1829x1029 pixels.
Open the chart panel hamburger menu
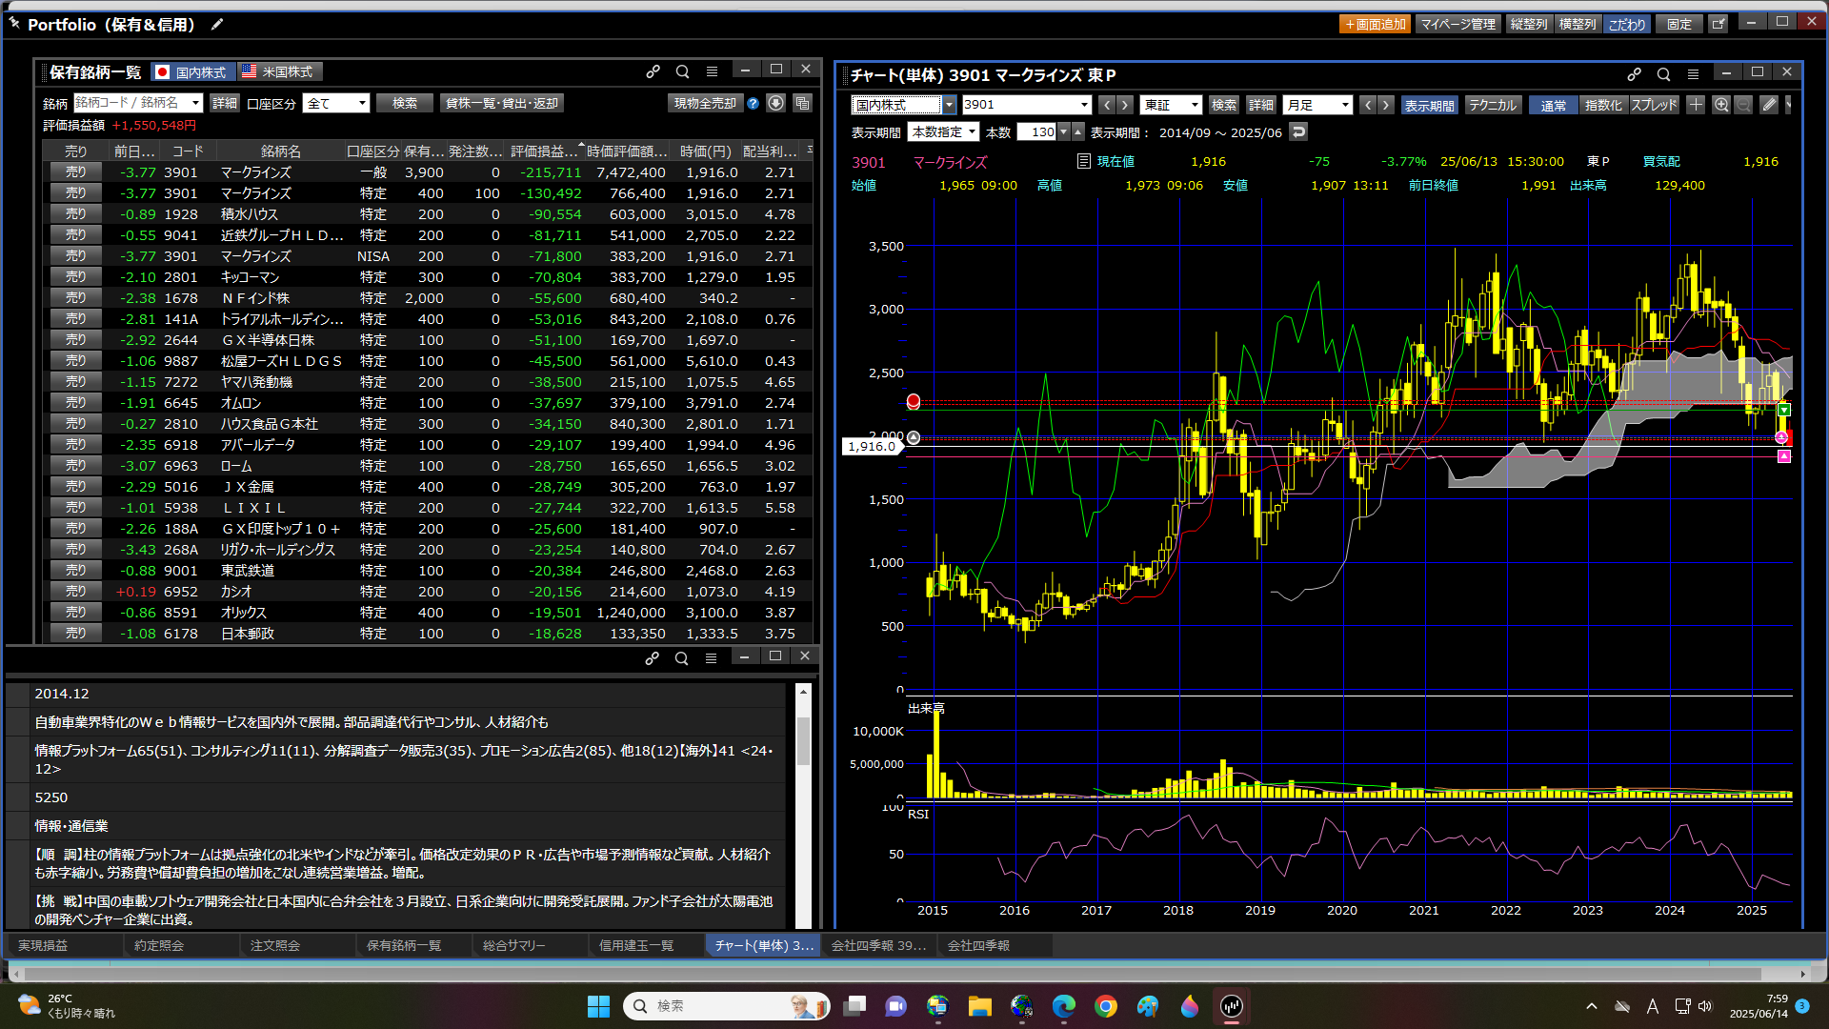click(x=1693, y=74)
